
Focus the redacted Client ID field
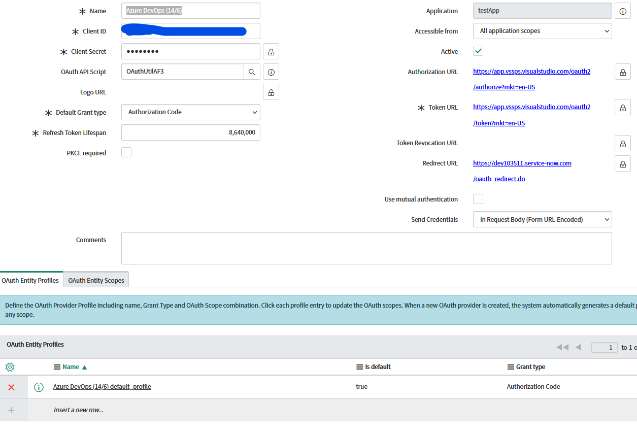pyautogui.click(x=191, y=31)
